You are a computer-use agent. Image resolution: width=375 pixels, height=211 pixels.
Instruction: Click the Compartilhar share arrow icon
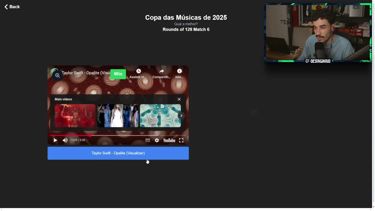point(161,71)
